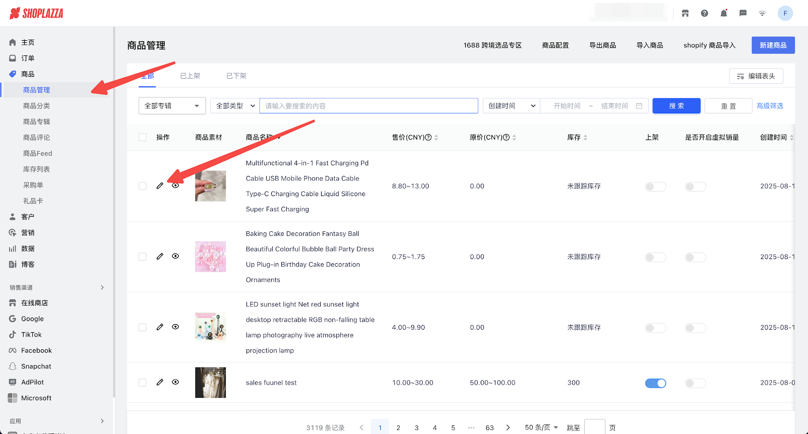Open user avatar F menu
This screenshot has height=434, width=808.
point(785,14)
